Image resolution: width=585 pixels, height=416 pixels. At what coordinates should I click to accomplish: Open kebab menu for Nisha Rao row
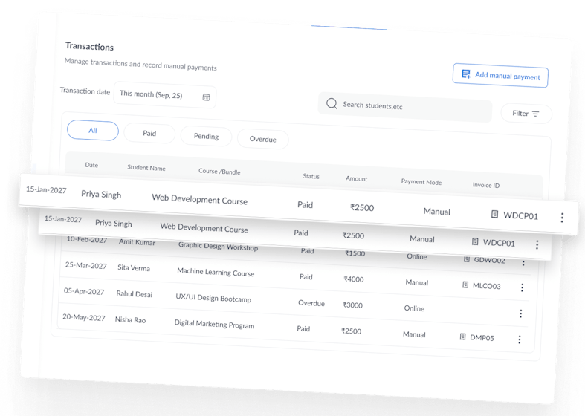pyautogui.click(x=520, y=339)
